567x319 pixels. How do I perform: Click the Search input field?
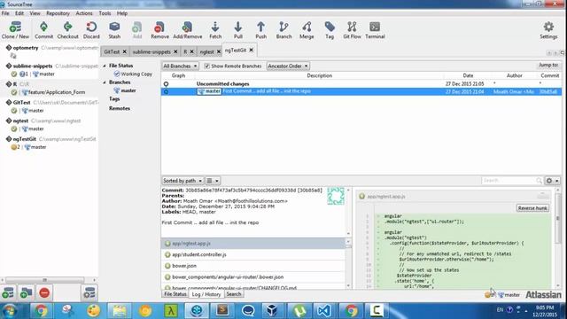point(512,180)
